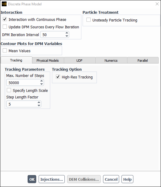Click the Max. Number of Steps field

click(x=23, y=83)
